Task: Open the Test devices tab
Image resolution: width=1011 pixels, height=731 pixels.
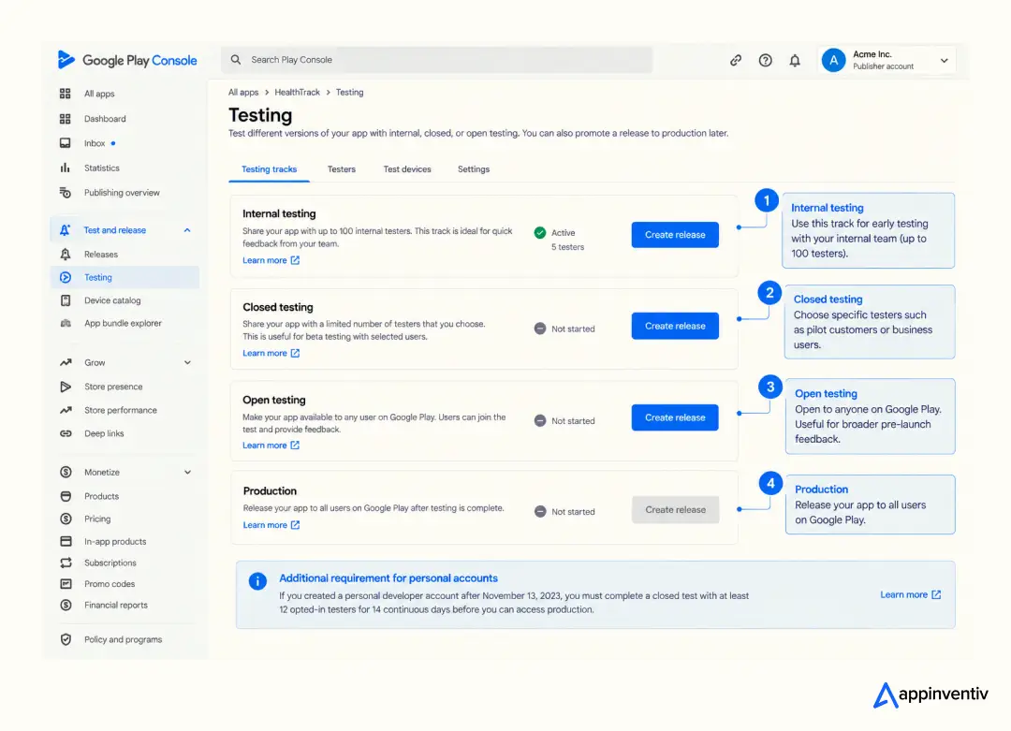Action: [407, 168]
